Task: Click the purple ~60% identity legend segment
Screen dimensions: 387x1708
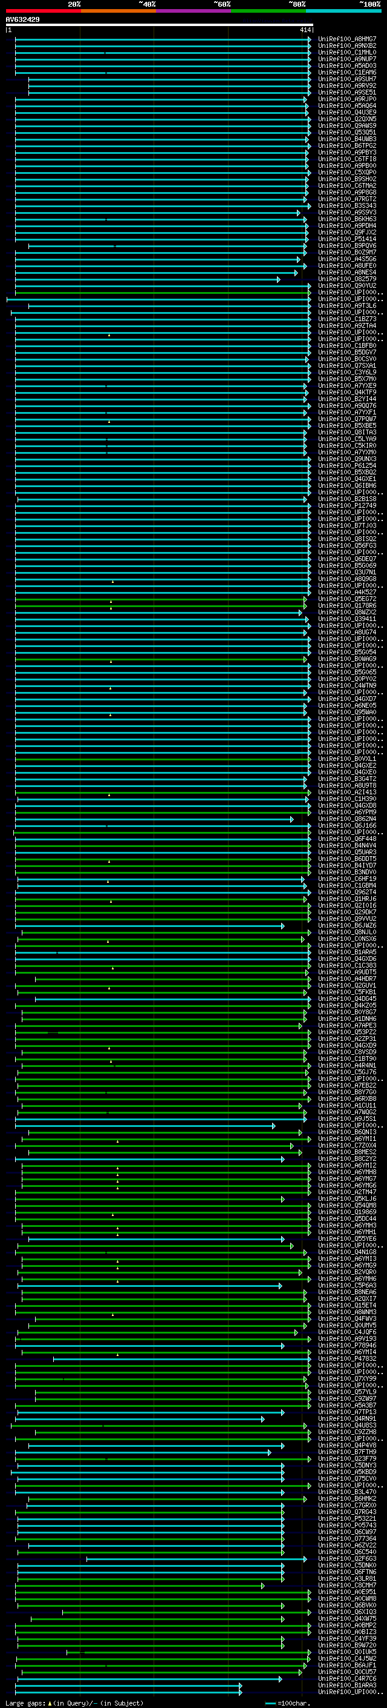Action: pos(194,11)
